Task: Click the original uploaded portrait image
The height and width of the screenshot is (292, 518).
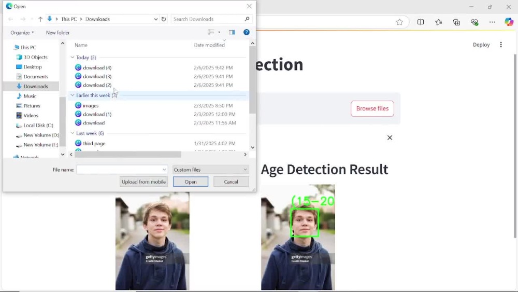Action: pyautogui.click(x=152, y=241)
